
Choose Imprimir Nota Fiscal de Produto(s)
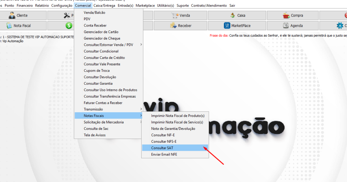(175, 116)
